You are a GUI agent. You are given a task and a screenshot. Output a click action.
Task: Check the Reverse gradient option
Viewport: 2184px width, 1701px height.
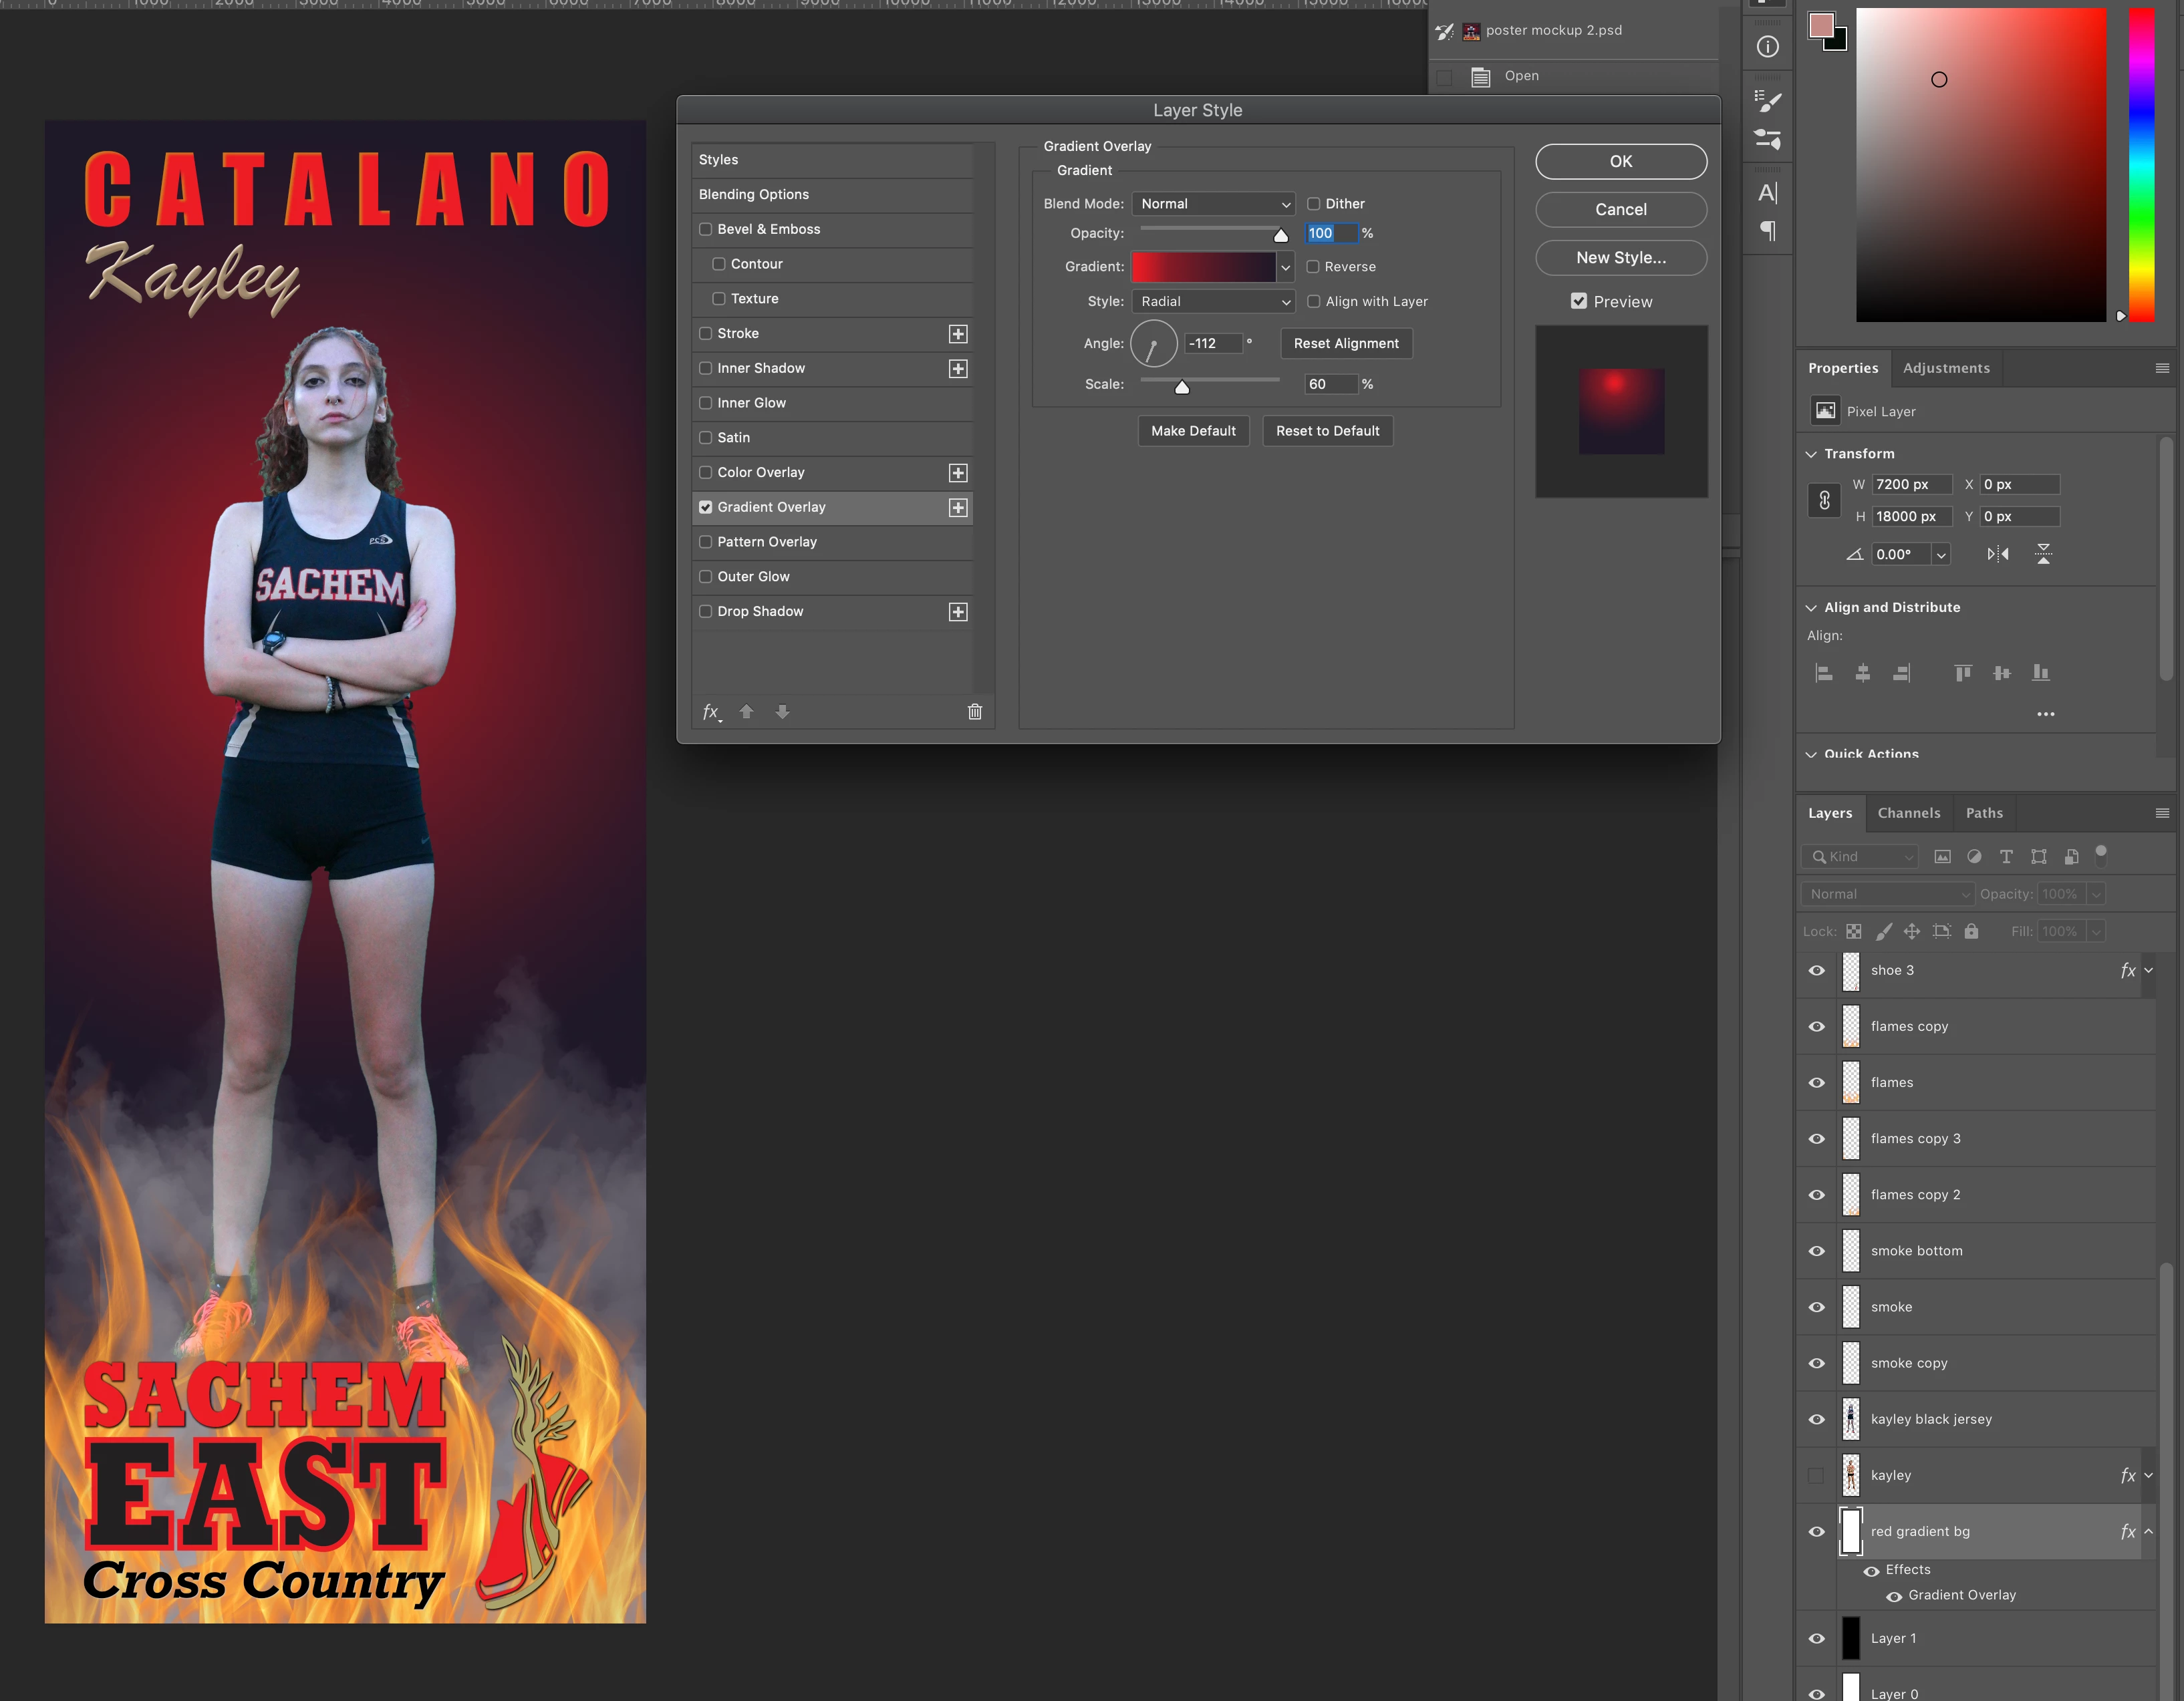point(1314,267)
